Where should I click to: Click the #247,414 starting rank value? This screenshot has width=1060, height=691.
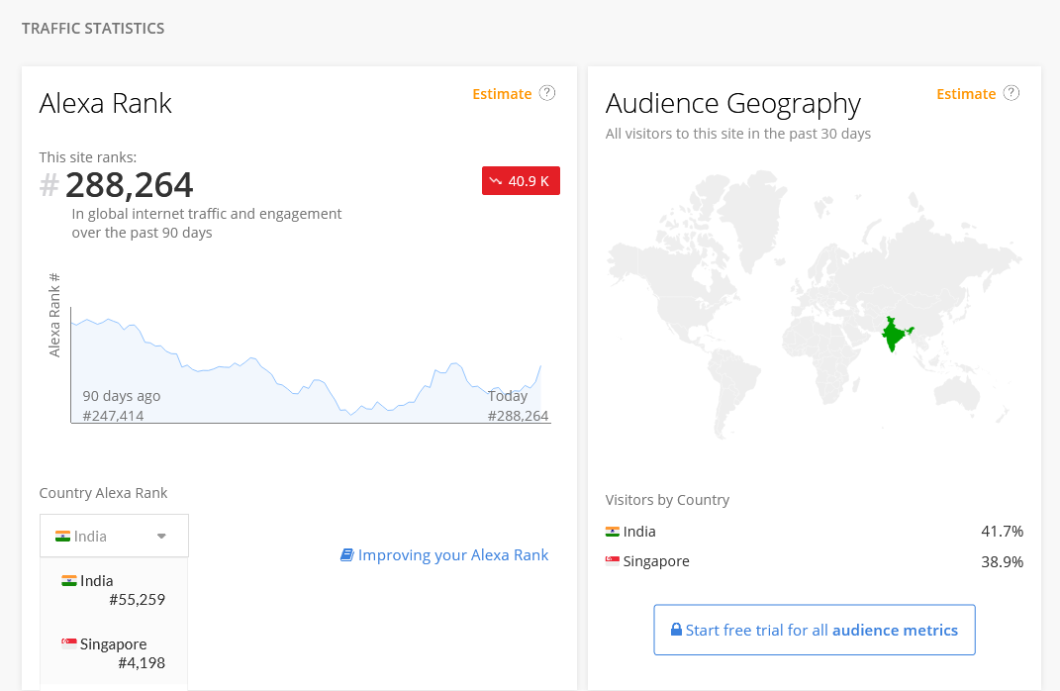click(x=113, y=416)
